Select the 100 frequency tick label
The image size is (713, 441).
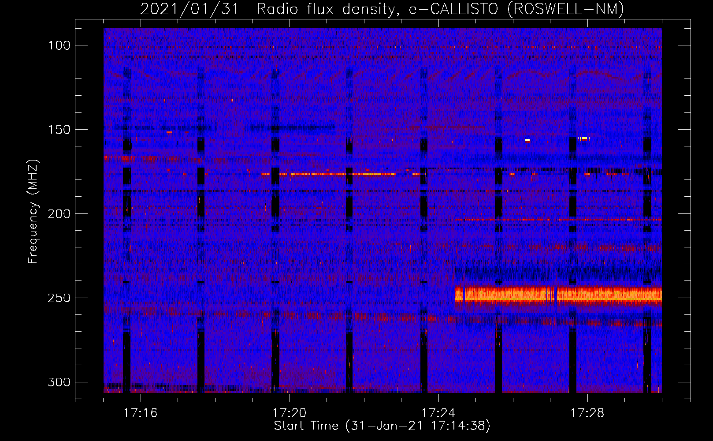(59, 45)
